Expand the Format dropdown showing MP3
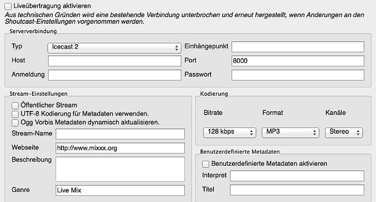This screenshot has height=202, width=376. coord(290,132)
